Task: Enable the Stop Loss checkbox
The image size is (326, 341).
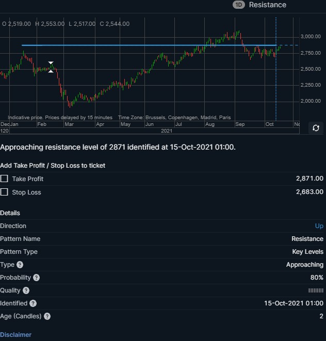Action: click(x=4, y=192)
